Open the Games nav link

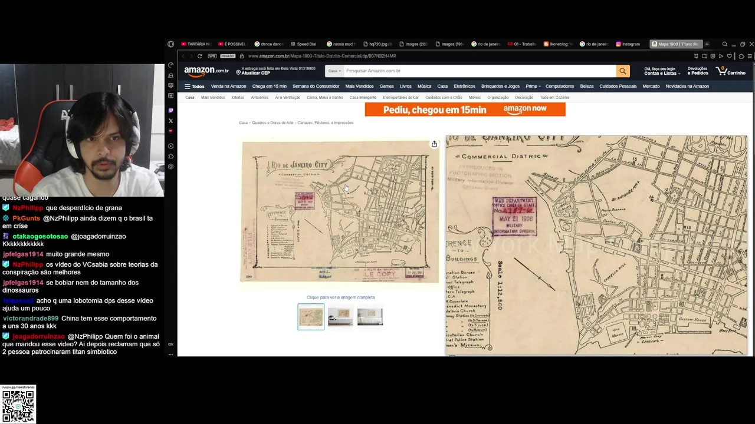point(386,87)
